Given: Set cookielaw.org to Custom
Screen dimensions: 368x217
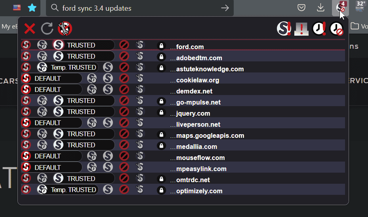Looking at the screenshot, I should pos(140,78).
